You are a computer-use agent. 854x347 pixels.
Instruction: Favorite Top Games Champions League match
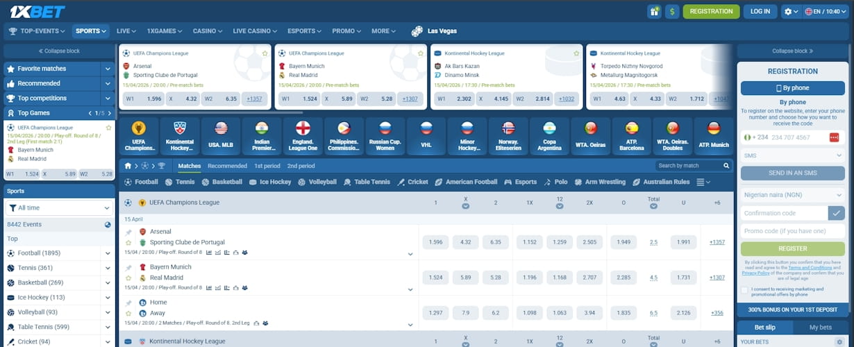[108, 128]
